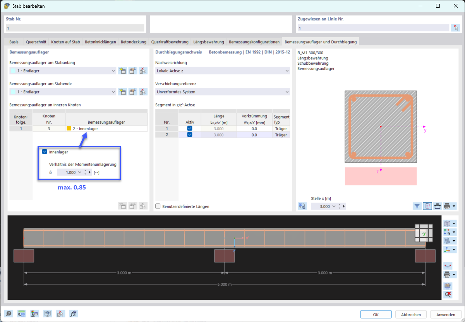Screen dimensions: 465x322
Task: Open Bemessungsauflager am Stabende dropdown
Action: click(x=113, y=92)
